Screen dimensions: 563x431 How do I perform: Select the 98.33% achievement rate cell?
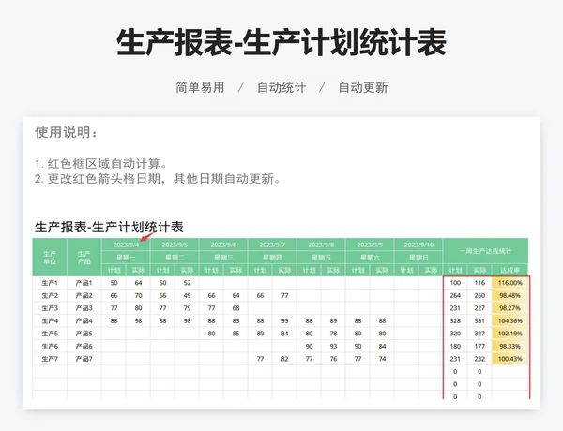point(510,346)
